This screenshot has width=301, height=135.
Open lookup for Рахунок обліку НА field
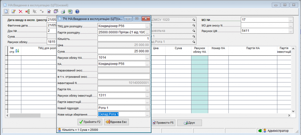click(147, 57)
